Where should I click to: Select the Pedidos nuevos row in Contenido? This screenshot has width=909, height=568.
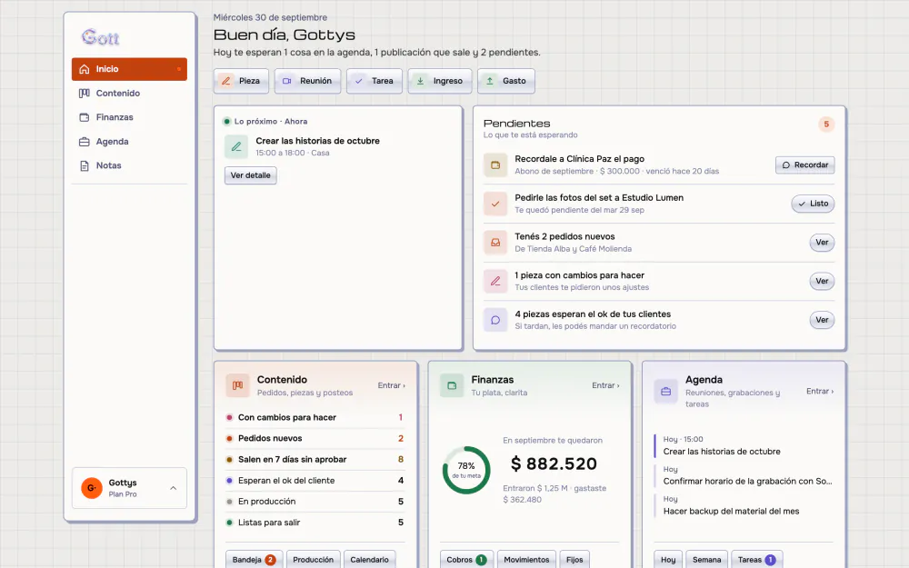tap(315, 438)
